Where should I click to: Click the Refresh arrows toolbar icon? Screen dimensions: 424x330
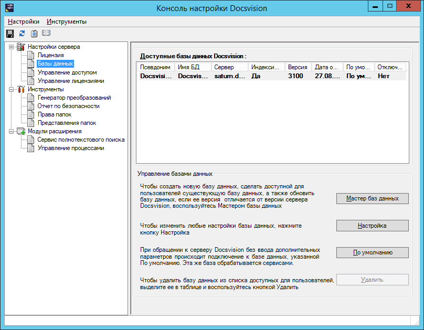[x=22, y=34]
